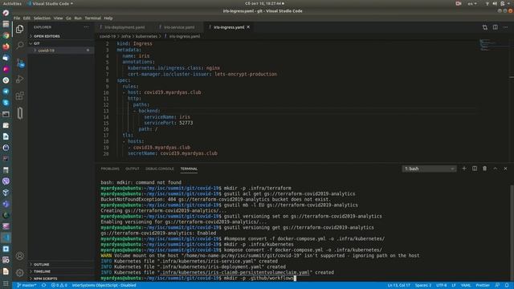
Task: Close the iris-ingress.yaml tab
Action: (248, 27)
